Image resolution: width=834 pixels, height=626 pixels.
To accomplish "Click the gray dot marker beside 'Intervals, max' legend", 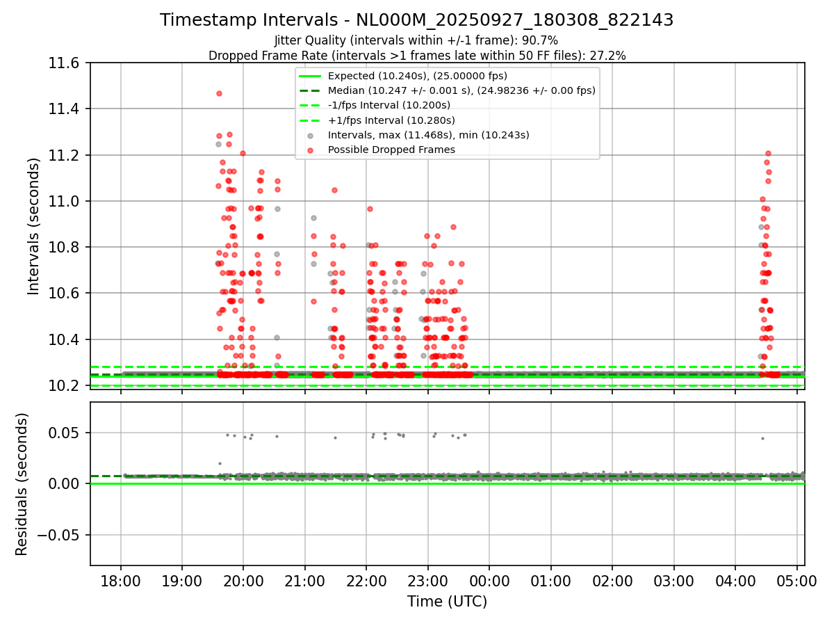I will click(x=310, y=135).
